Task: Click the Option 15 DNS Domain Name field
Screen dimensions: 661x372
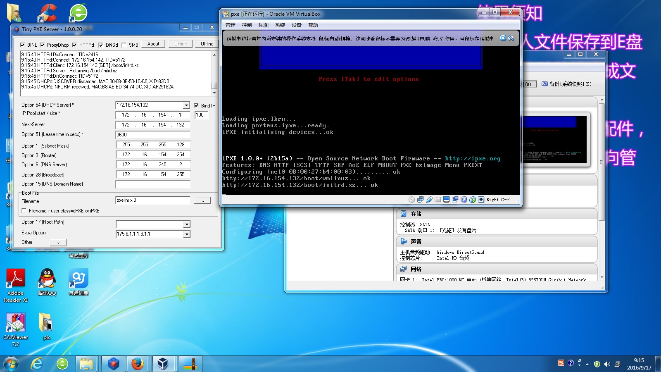Action: tap(153, 184)
